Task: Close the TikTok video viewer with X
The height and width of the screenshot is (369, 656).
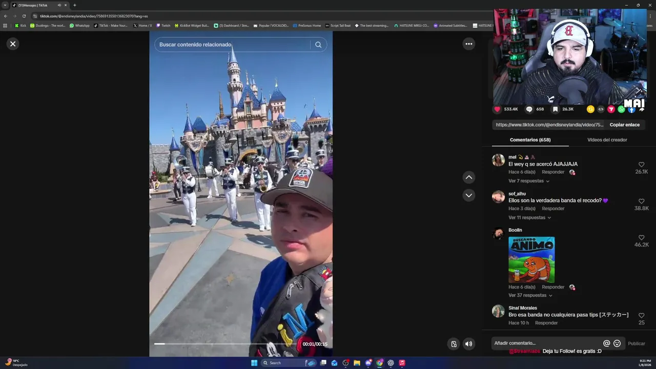Action: [x=13, y=44]
